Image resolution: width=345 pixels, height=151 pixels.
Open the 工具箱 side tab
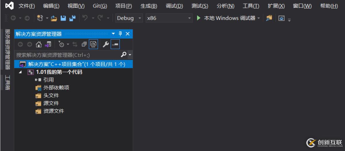point(8,83)
